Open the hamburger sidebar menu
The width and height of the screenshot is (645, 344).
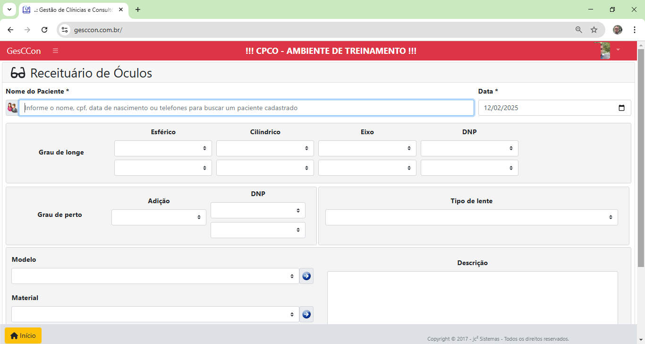pos(56,51)
